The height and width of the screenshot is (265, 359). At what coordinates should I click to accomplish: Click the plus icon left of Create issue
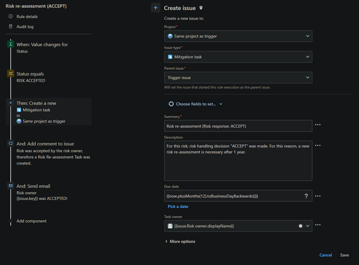point(156,8)
